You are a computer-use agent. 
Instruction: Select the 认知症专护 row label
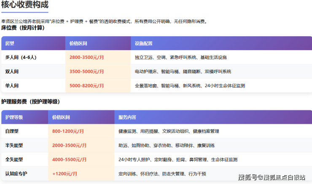(x=16, y=173)
